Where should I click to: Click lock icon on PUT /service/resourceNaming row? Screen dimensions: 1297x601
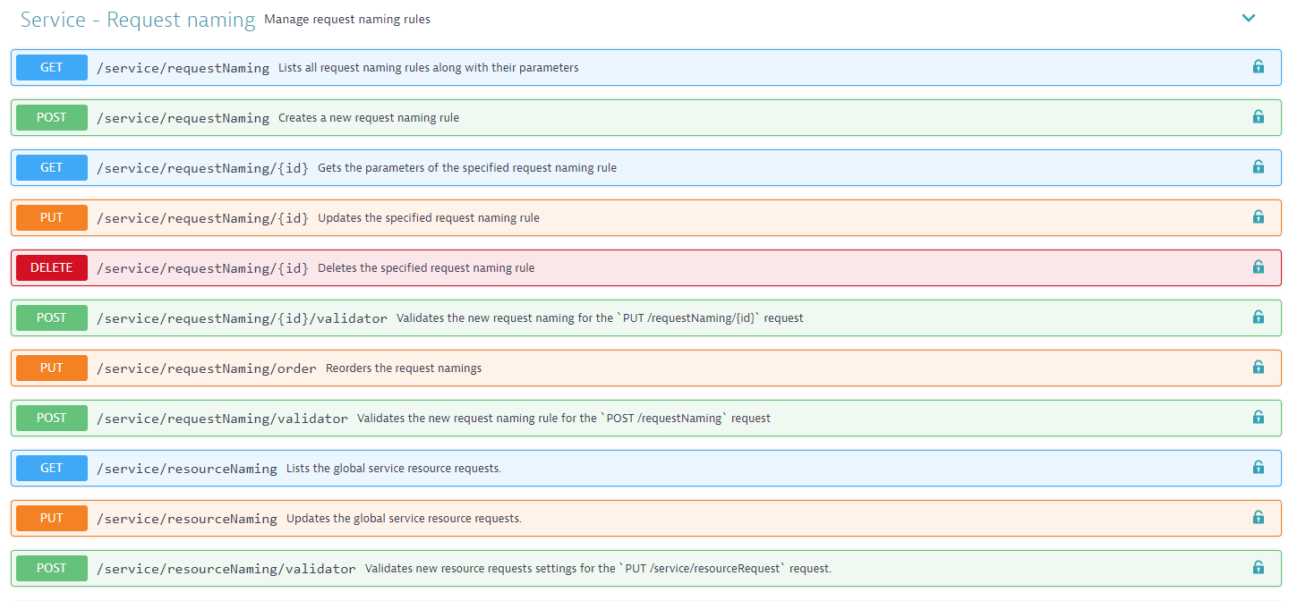[x=1258, y=518]
